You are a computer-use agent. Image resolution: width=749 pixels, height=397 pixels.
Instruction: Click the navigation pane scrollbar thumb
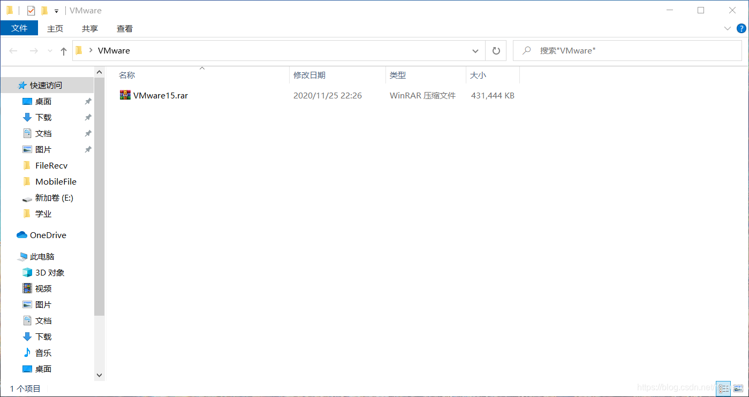[99, 196]
